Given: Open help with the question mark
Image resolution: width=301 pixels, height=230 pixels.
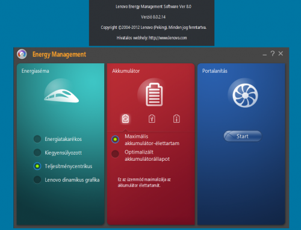Looking at the screenshot, I should [273, 54].
